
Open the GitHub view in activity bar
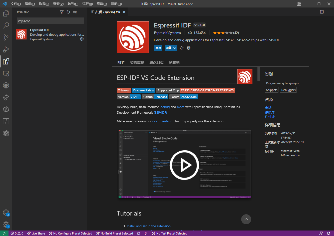pyautogui.click(x=6, y=85)
